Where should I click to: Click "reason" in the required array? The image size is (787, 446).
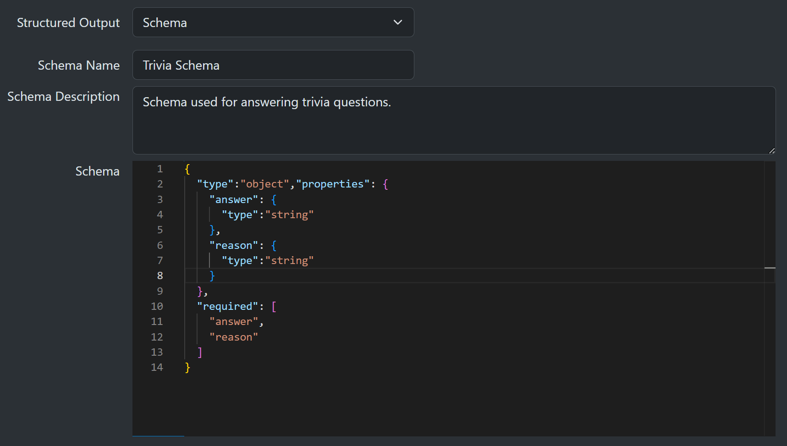[234, 337]
